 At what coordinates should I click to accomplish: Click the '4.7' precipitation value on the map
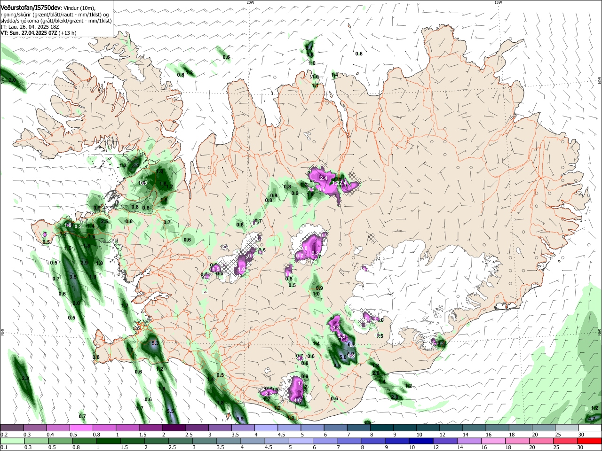click(592, 419)
